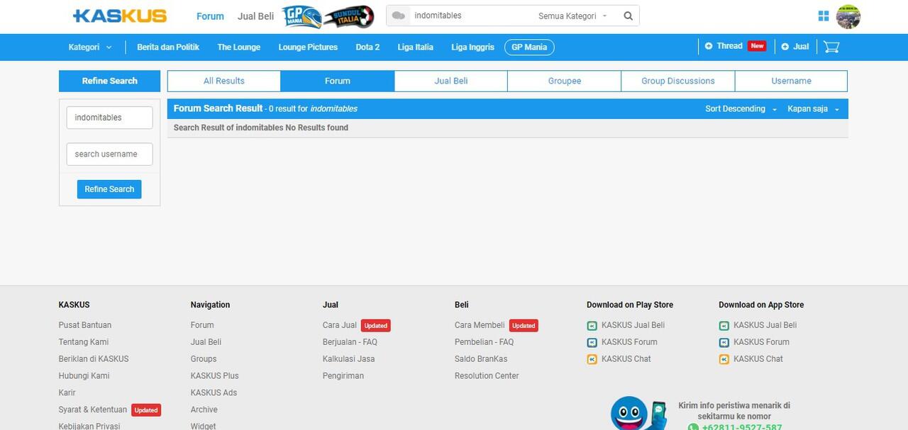Go to Forum in top navigation
This screenshot has height=430, width=908.
(210, 16)
